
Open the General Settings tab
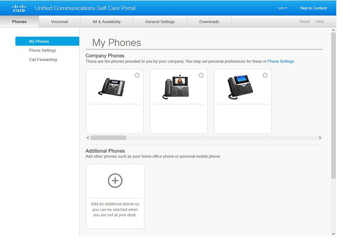pos(160,21)
